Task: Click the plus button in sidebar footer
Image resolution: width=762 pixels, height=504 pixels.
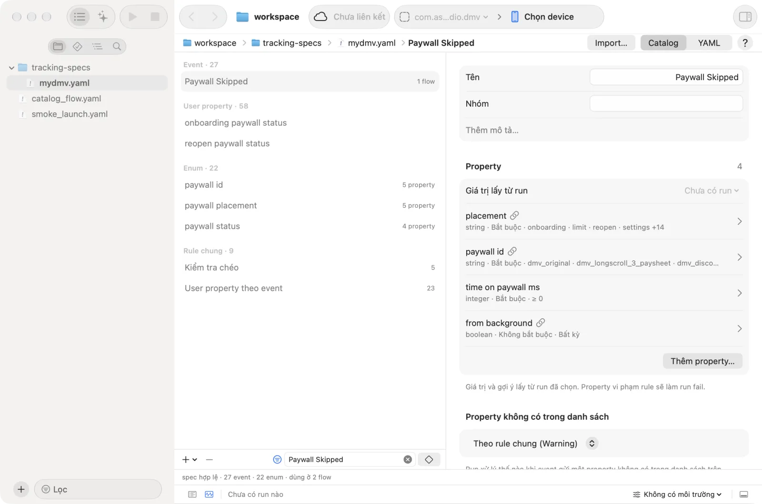Action: click(21, 489)
